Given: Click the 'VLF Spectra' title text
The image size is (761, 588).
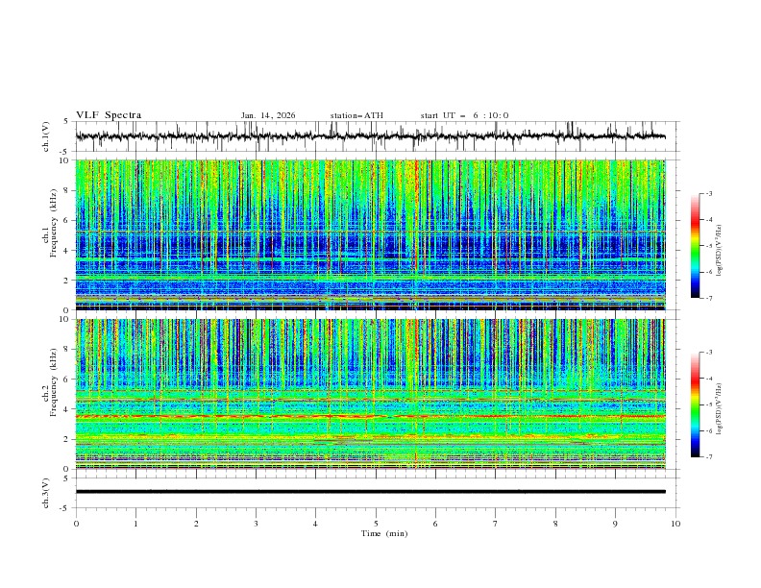Looking at the screenshot, I should click(109, 115).
